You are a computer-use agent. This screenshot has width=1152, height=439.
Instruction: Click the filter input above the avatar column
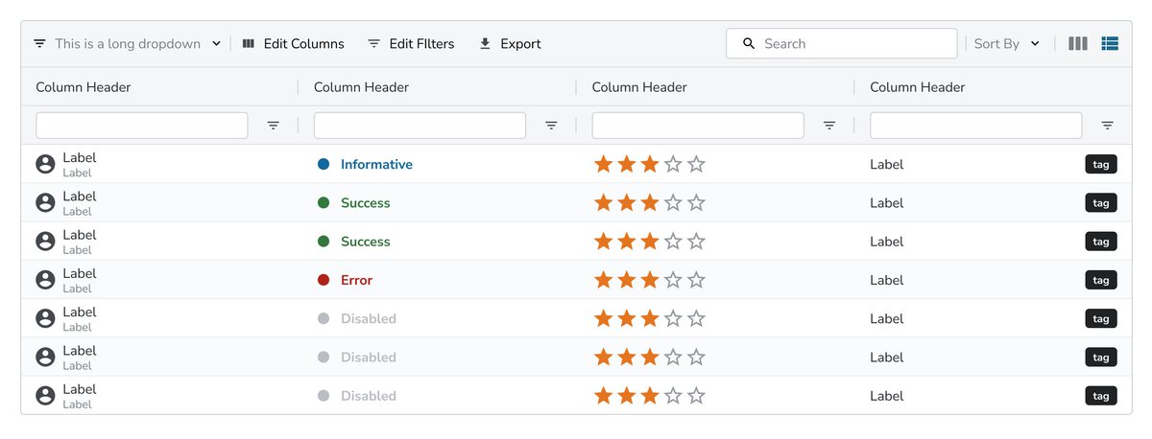click(142, 126)
